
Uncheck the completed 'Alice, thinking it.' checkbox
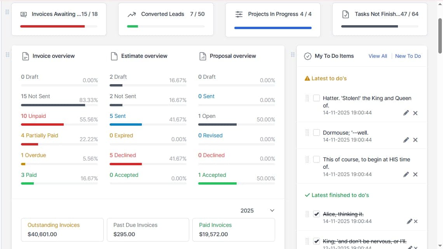coord(316,214)
